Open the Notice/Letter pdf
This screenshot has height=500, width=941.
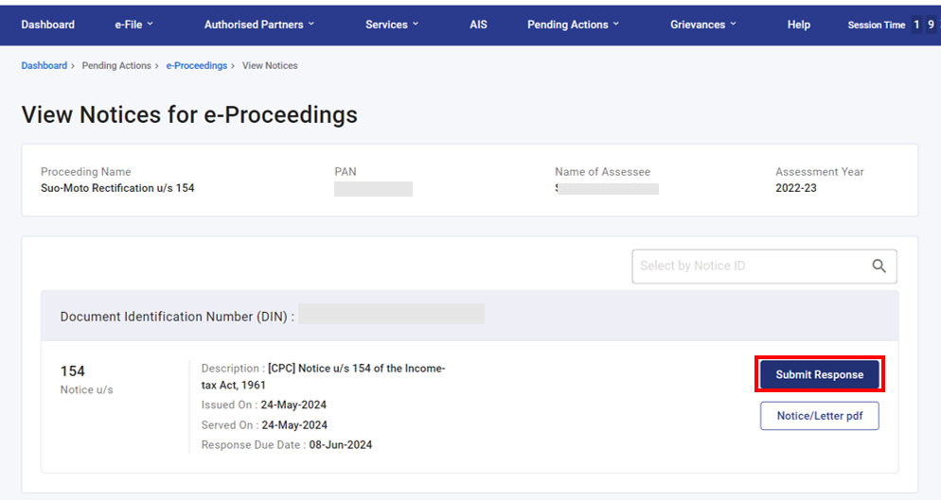tap(819, 416)
